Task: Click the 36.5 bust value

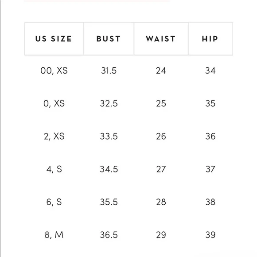Action: 109,235
